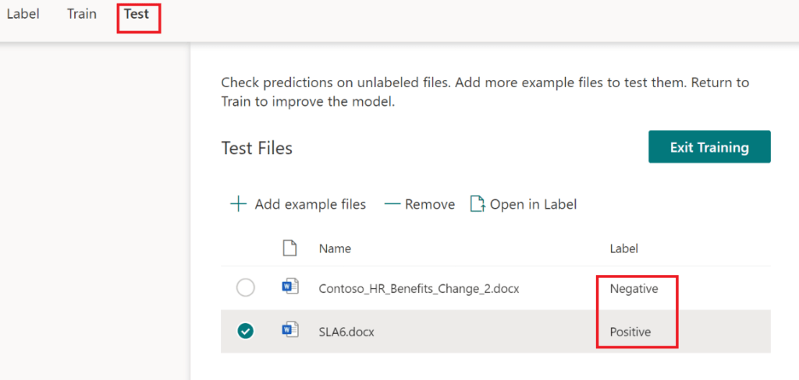Choose Open in Label command
The image size is (799, 380).
(x=533, y=204)
